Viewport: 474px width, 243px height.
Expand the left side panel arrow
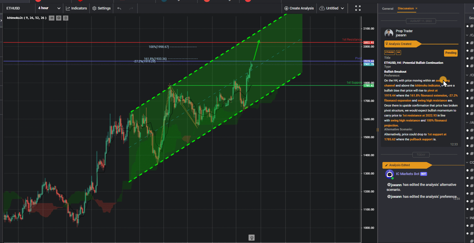pos(1,20)
